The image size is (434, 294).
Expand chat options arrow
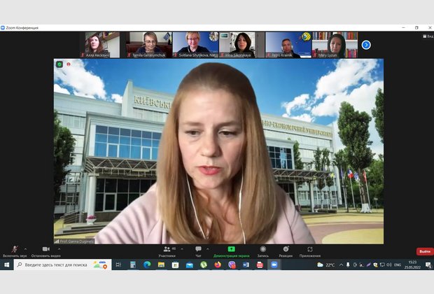[208, 249]
